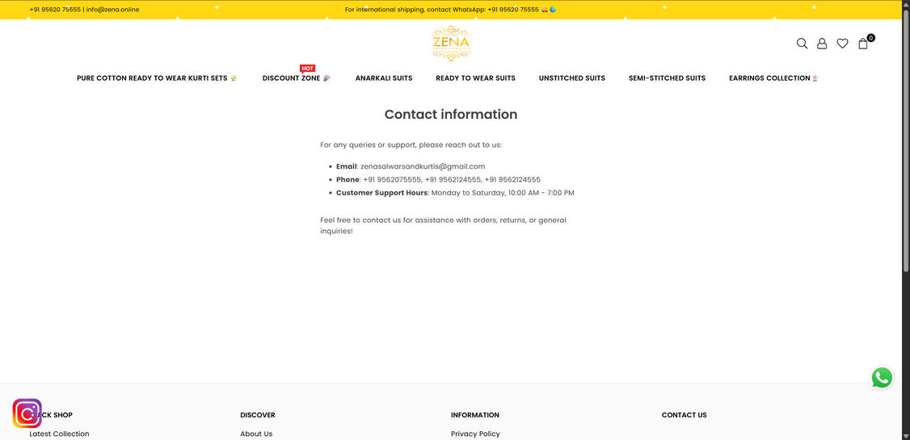The image size is (910, 440).
Task: Go to homepage via ZENA logo
Action: click(x=451, y=44)
